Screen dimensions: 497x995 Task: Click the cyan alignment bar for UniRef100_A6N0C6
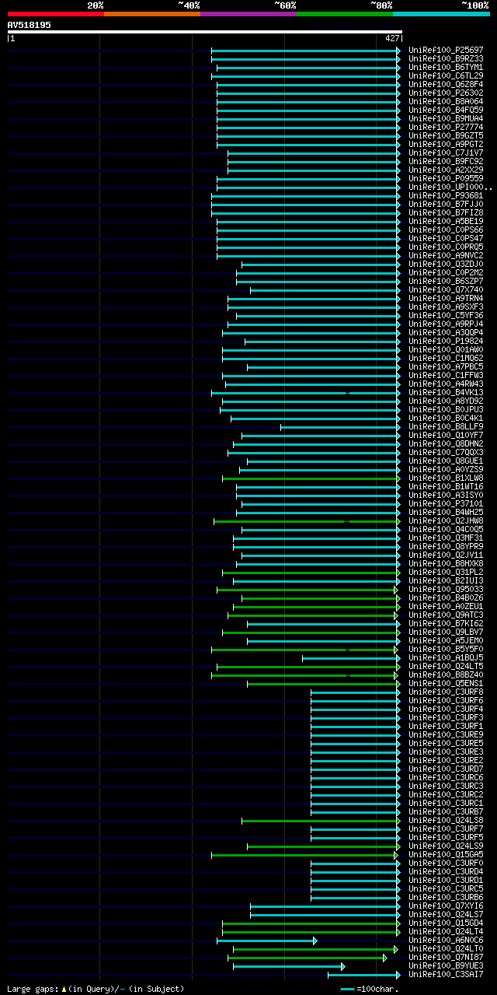click(x=267, y=941)
